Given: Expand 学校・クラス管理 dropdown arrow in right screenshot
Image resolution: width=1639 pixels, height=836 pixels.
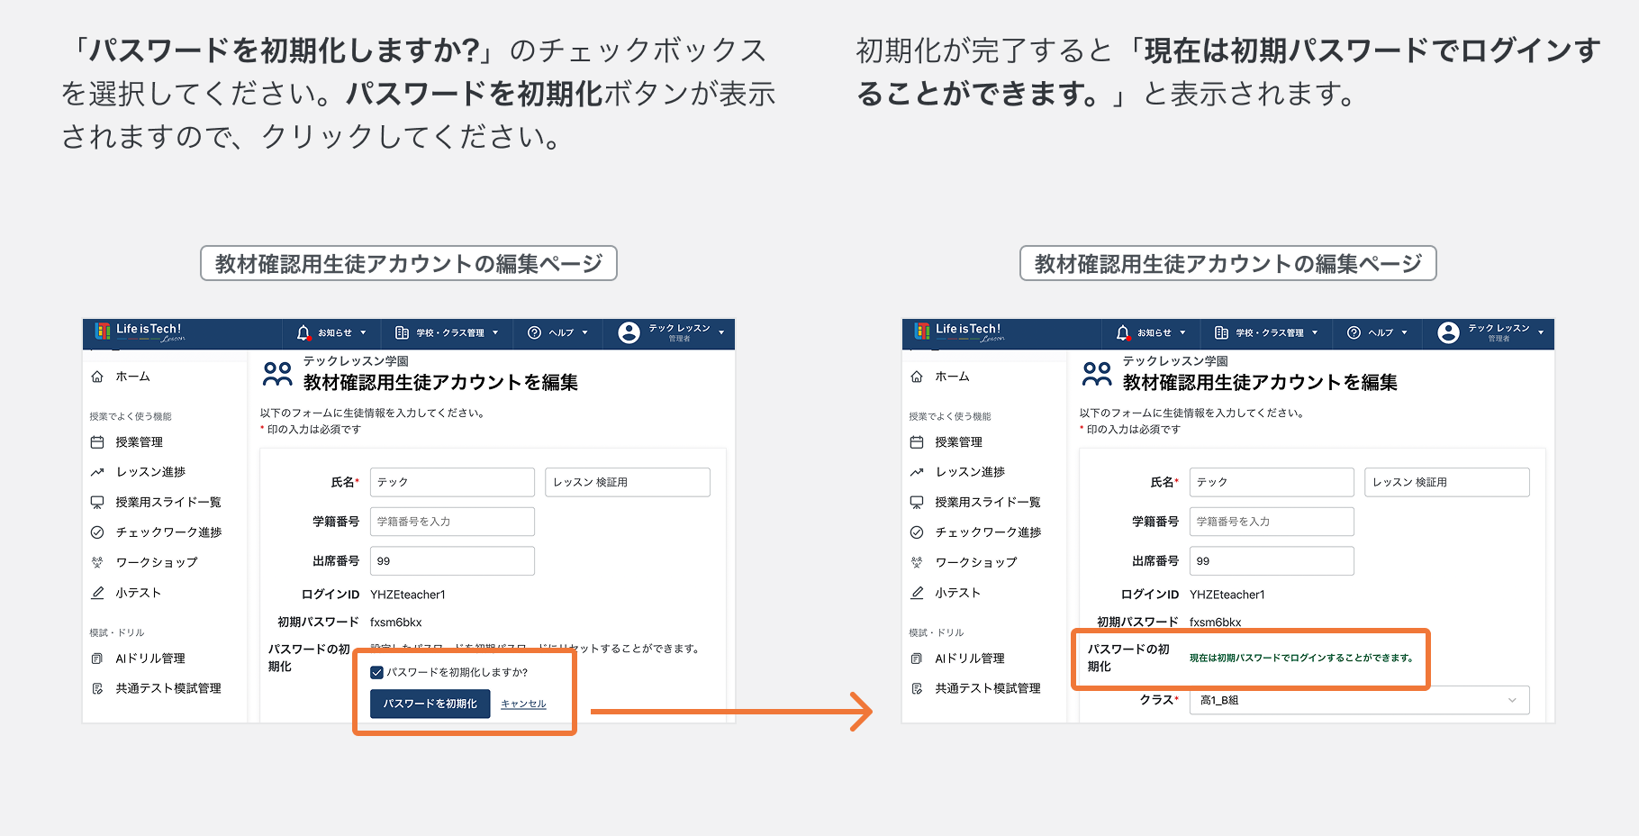Looking at the screenshot, I should coord(1315,333).
